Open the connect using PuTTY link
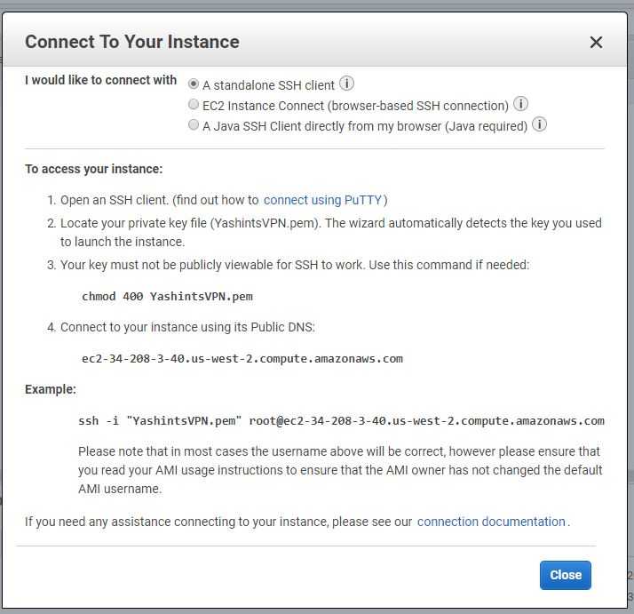The image size is (634, 614). coord(323,200)
